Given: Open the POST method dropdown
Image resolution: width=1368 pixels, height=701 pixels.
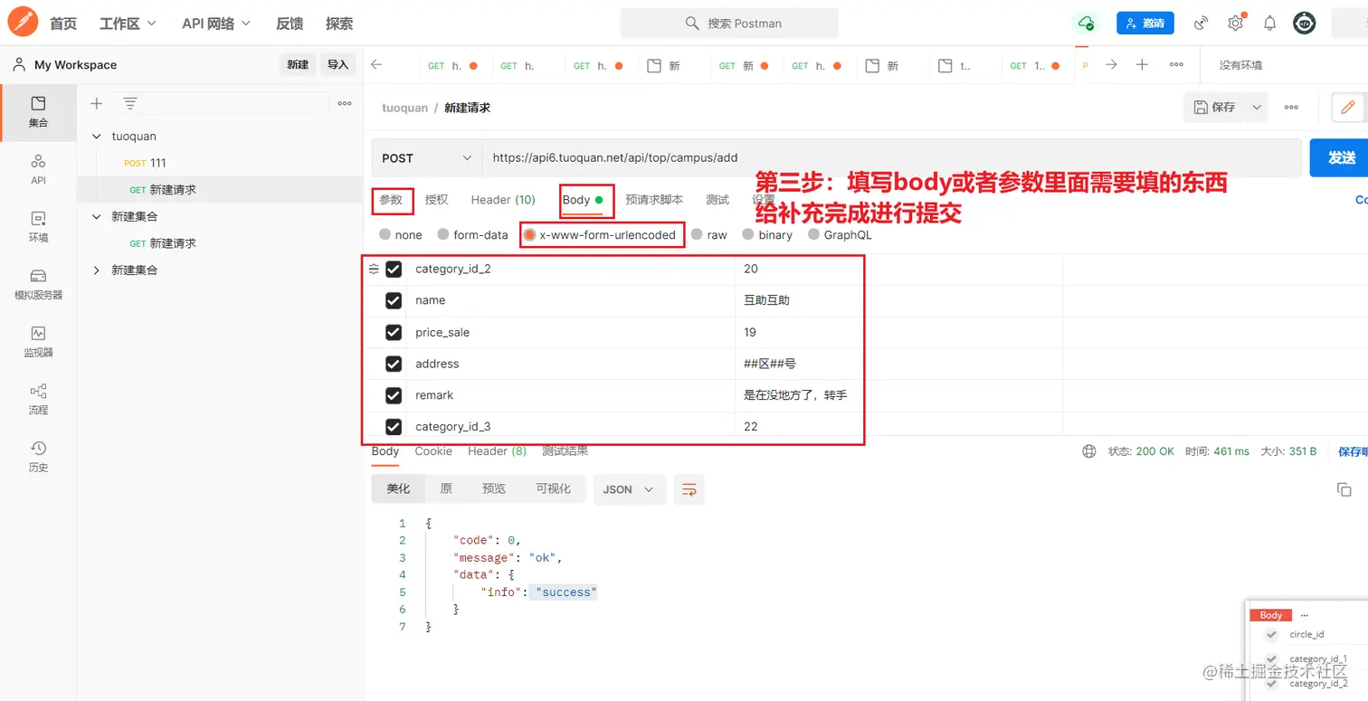Looking at the screenshot, I should (426, 157).
